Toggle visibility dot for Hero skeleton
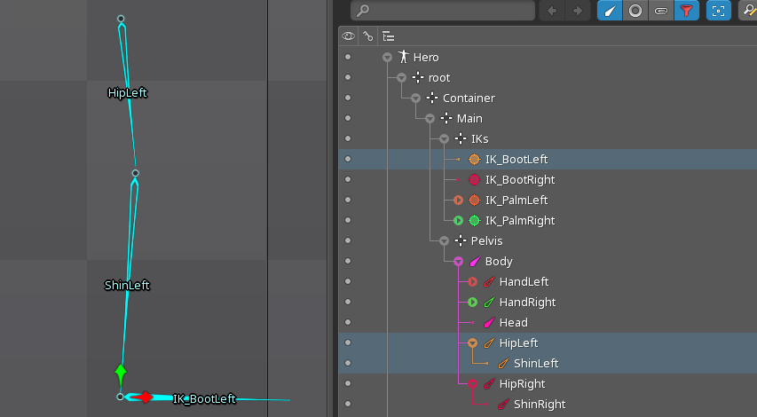 pos(348,57)
